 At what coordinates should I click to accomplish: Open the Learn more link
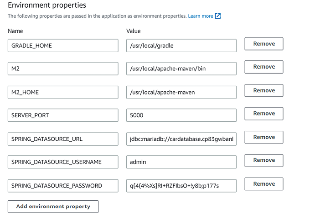pos(201,16)
